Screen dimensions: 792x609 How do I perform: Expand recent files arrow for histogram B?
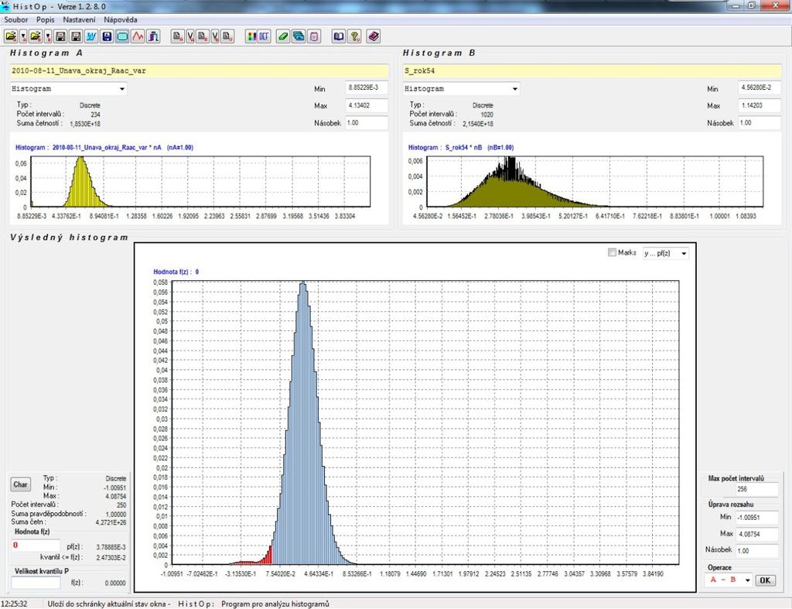(48, 36)
